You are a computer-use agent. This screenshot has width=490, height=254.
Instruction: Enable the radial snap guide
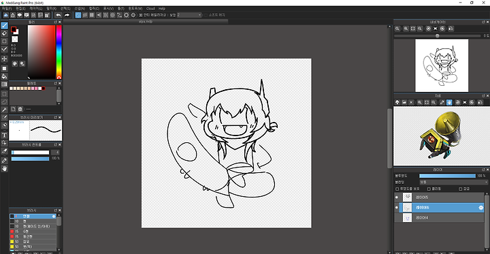click(x=105, y=15)
